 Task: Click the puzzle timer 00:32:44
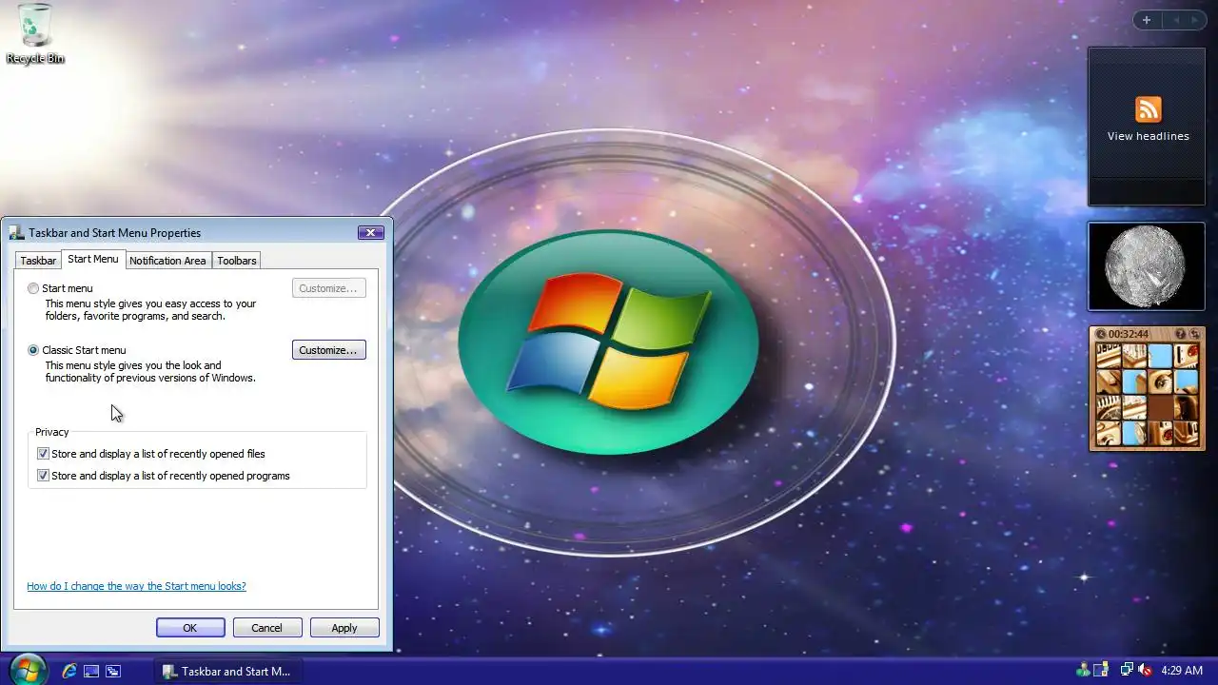(x=1129, y=334)
